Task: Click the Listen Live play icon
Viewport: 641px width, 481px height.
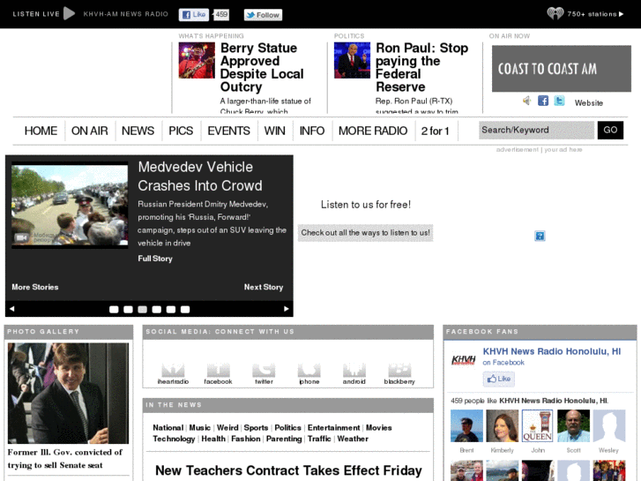Action: pos(70,13)
